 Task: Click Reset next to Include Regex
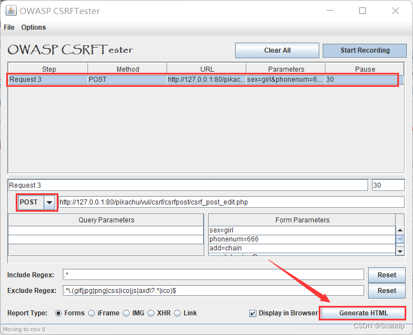(x=387, y=275)
